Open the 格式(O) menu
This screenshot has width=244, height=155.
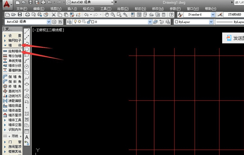click(x=89, y=9)
